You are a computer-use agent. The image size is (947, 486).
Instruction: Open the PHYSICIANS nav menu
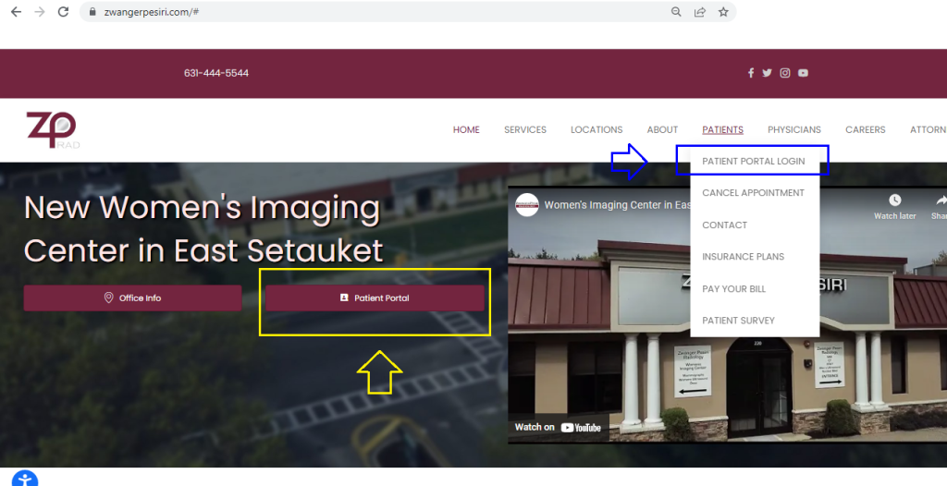pos(794,129)
